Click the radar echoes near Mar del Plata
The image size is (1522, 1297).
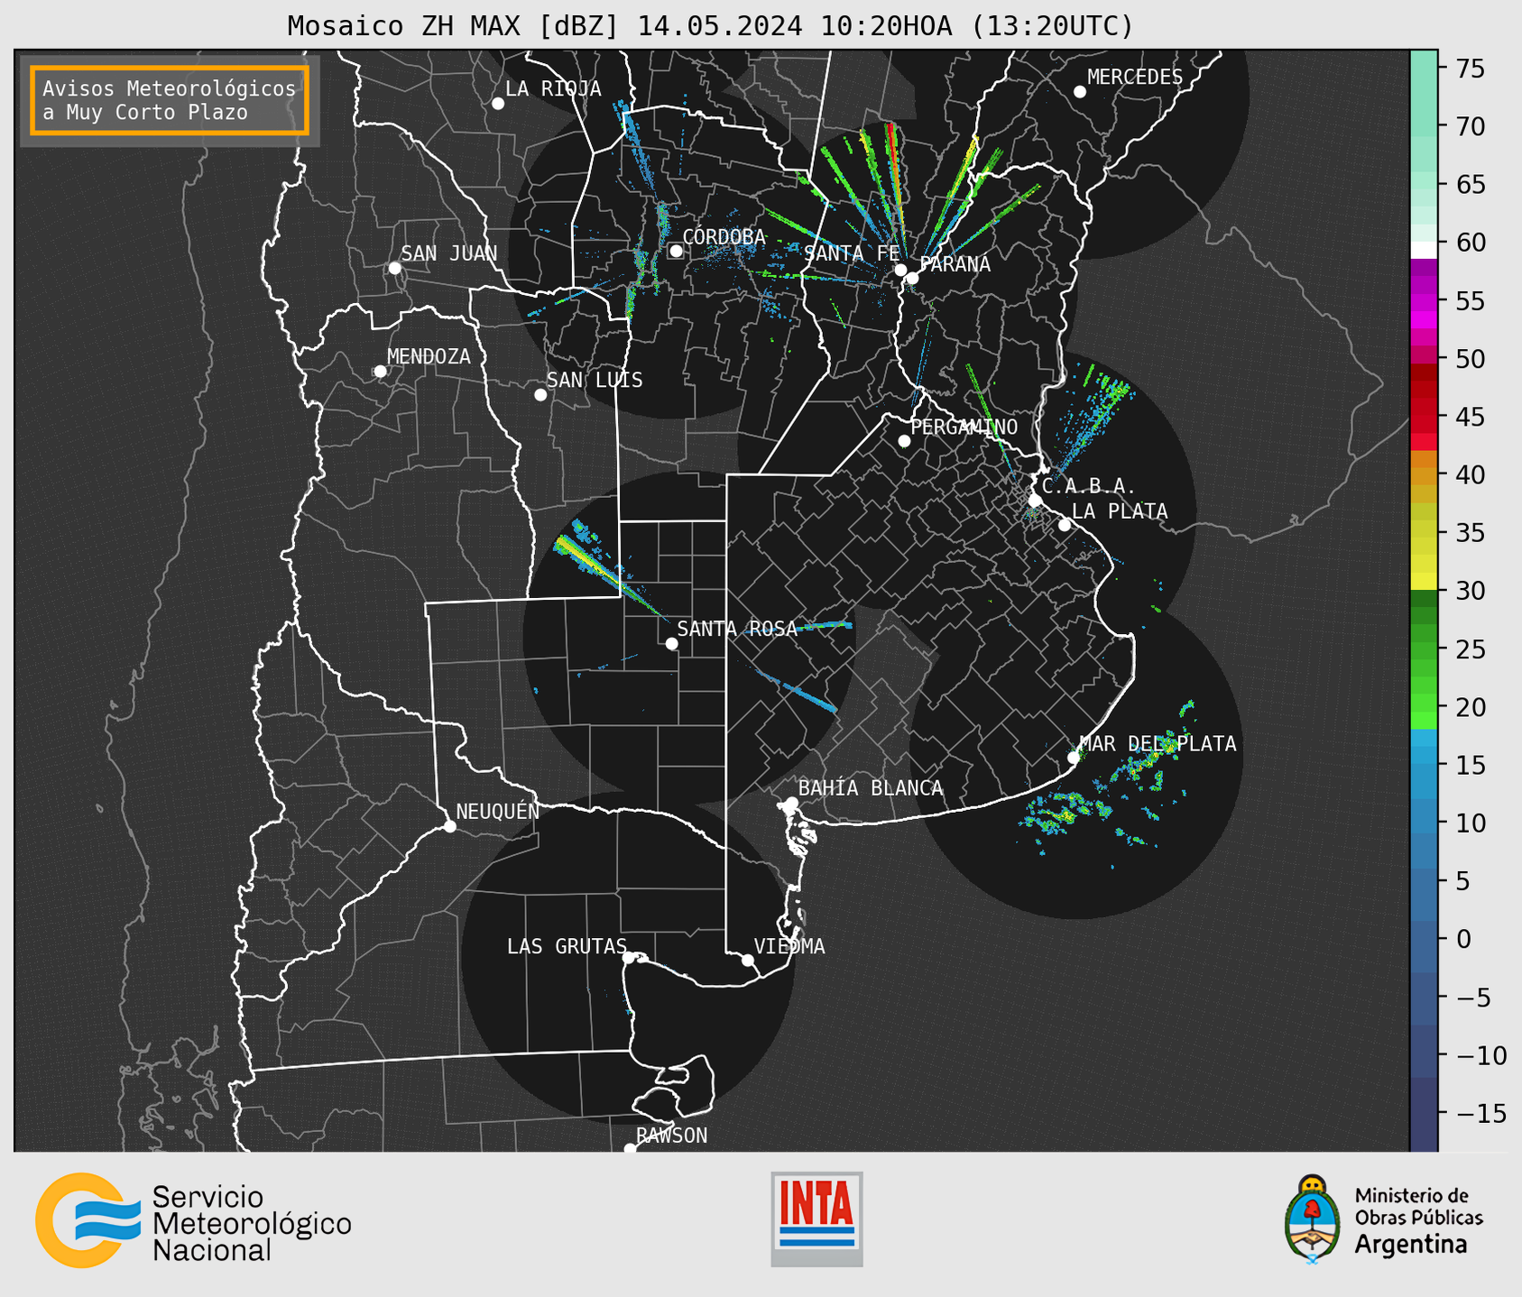[x=1108, y=785]
